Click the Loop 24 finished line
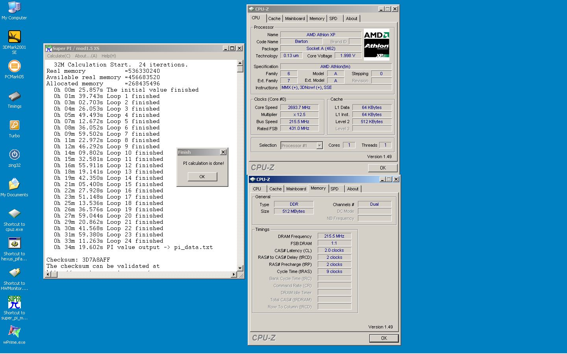The height and width of the screenshot is (354, 567). [x=109, y=241]
